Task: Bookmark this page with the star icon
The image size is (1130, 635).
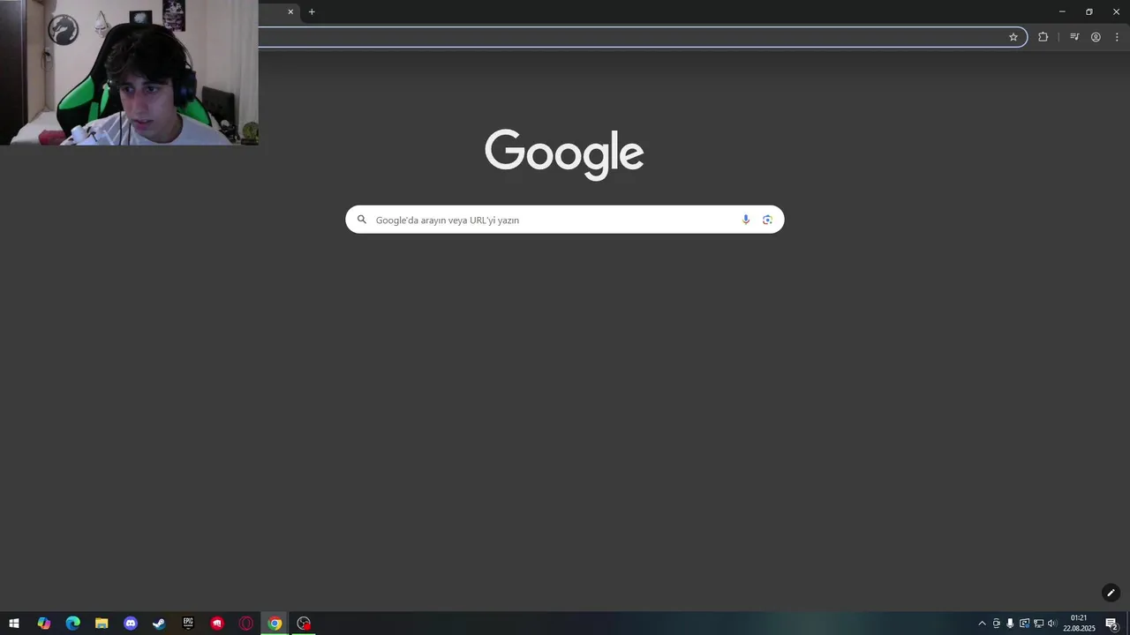Action: tap(1013, 37)
